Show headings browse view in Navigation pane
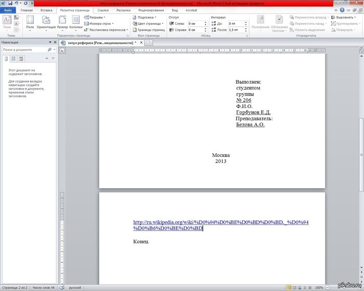This screenshot has width=364, height=291. (6, 59)
